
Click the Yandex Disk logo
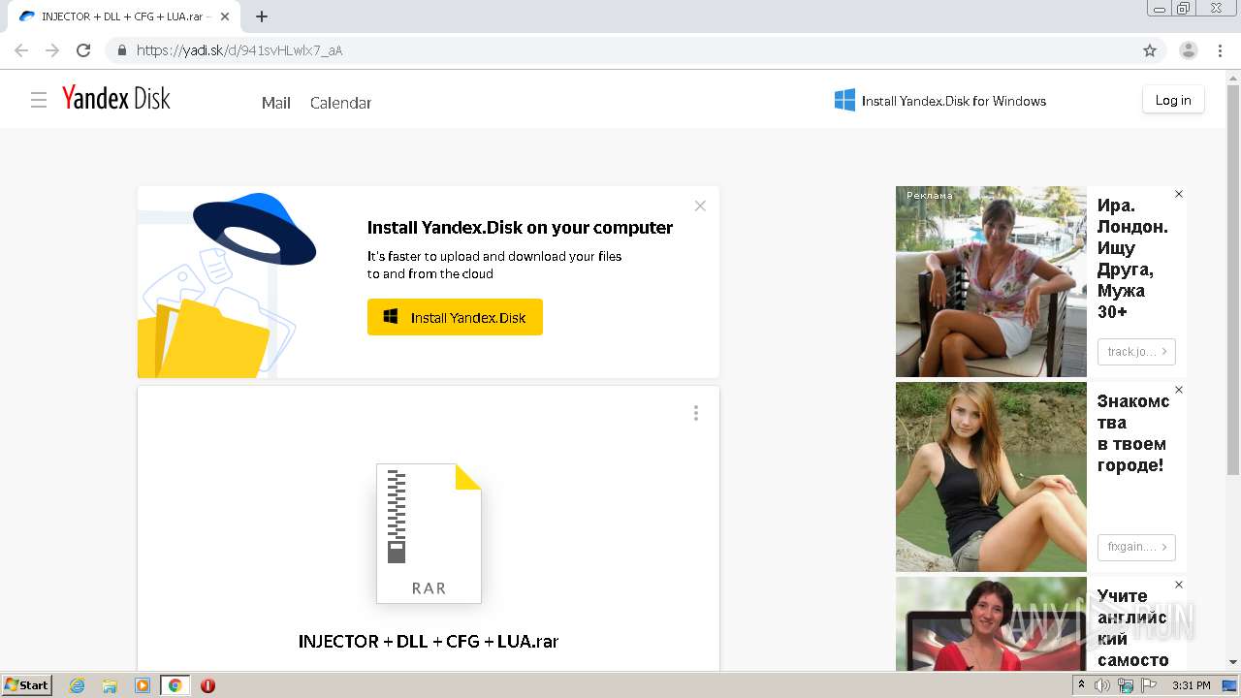pyautogui.click(x=116, y=98)
